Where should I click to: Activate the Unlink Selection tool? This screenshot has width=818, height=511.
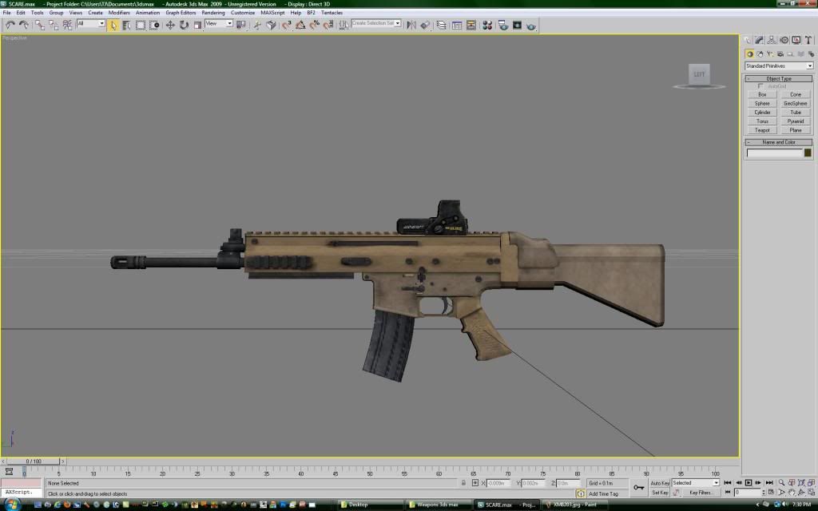(x=54, y=25)
